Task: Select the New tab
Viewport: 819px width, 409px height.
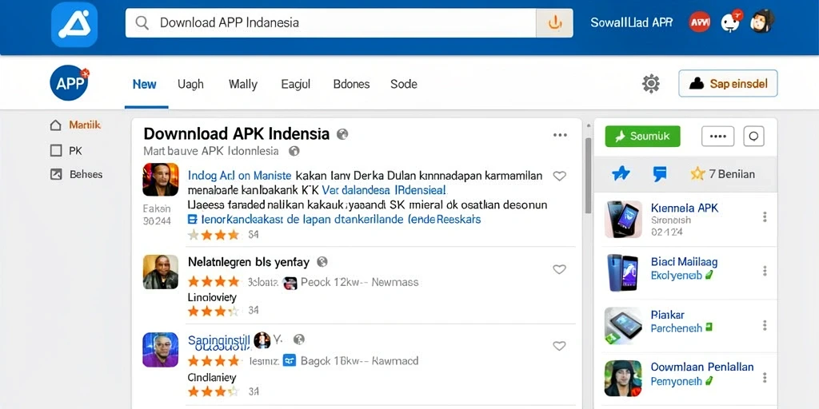Action: [x=145, y=84]
